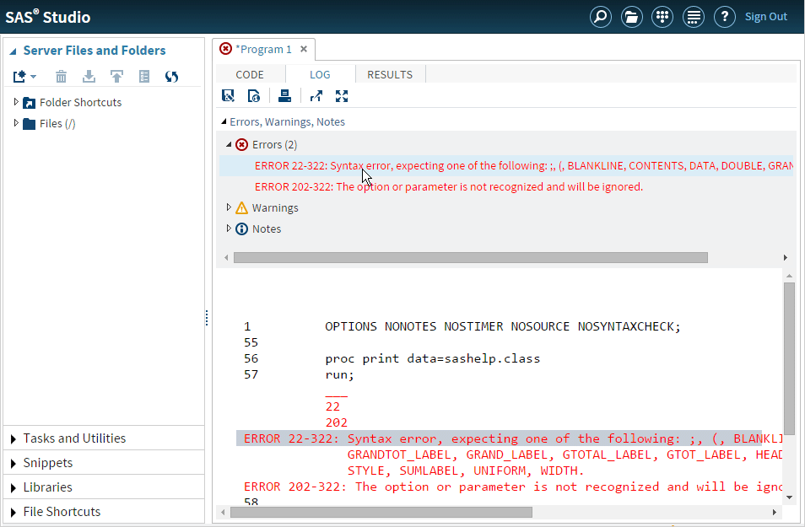The height and width of the screenshot is (527, 805).
Task: Click the Help question mark icon
Action: click(x=724, y=17)
